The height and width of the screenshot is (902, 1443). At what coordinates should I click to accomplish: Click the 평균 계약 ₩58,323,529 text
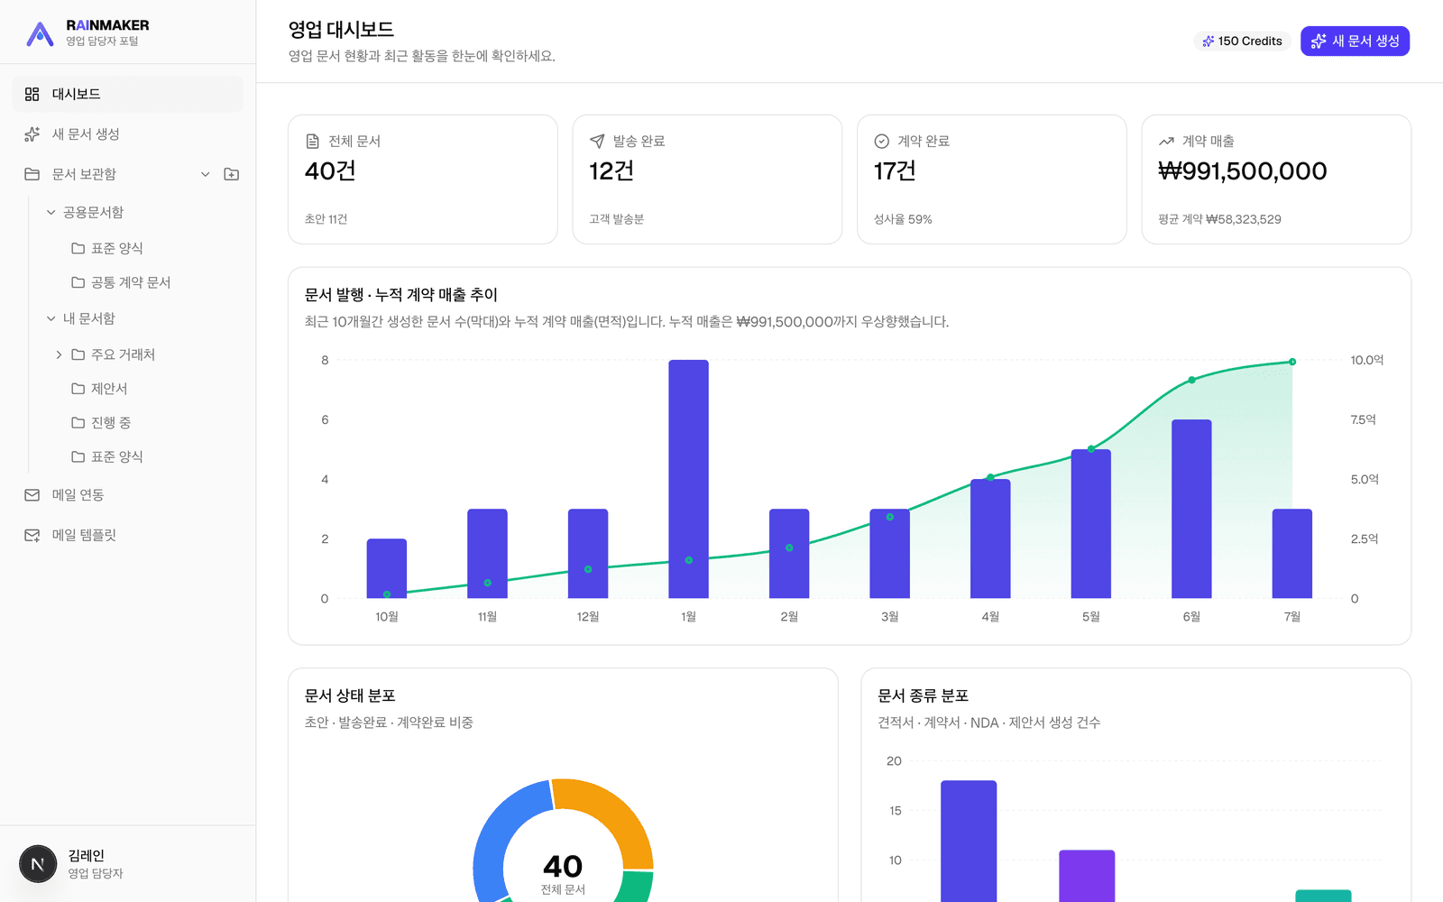pos(1219,219)
